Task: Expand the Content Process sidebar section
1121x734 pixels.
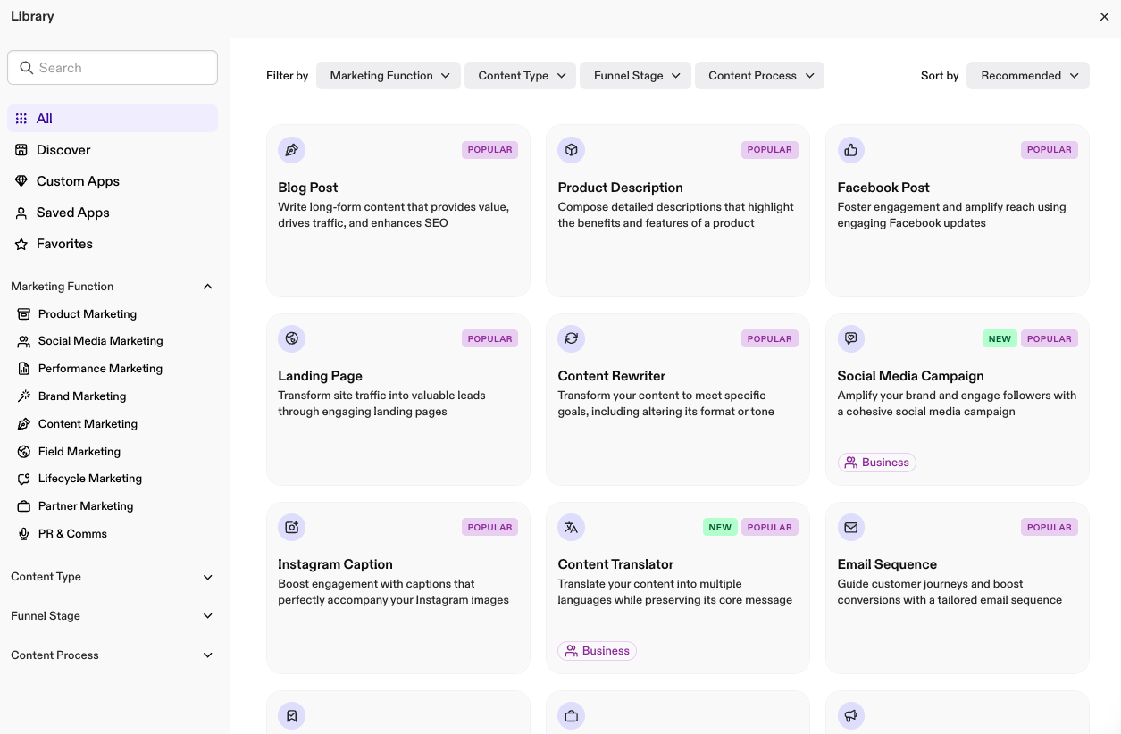Action: coord(208,655)
